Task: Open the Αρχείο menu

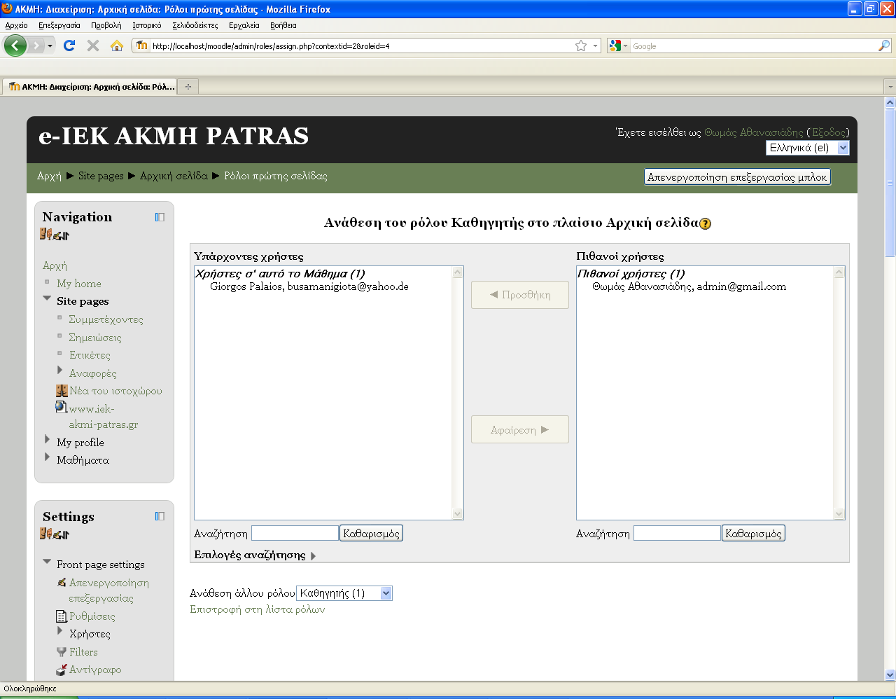Action: 16,25
